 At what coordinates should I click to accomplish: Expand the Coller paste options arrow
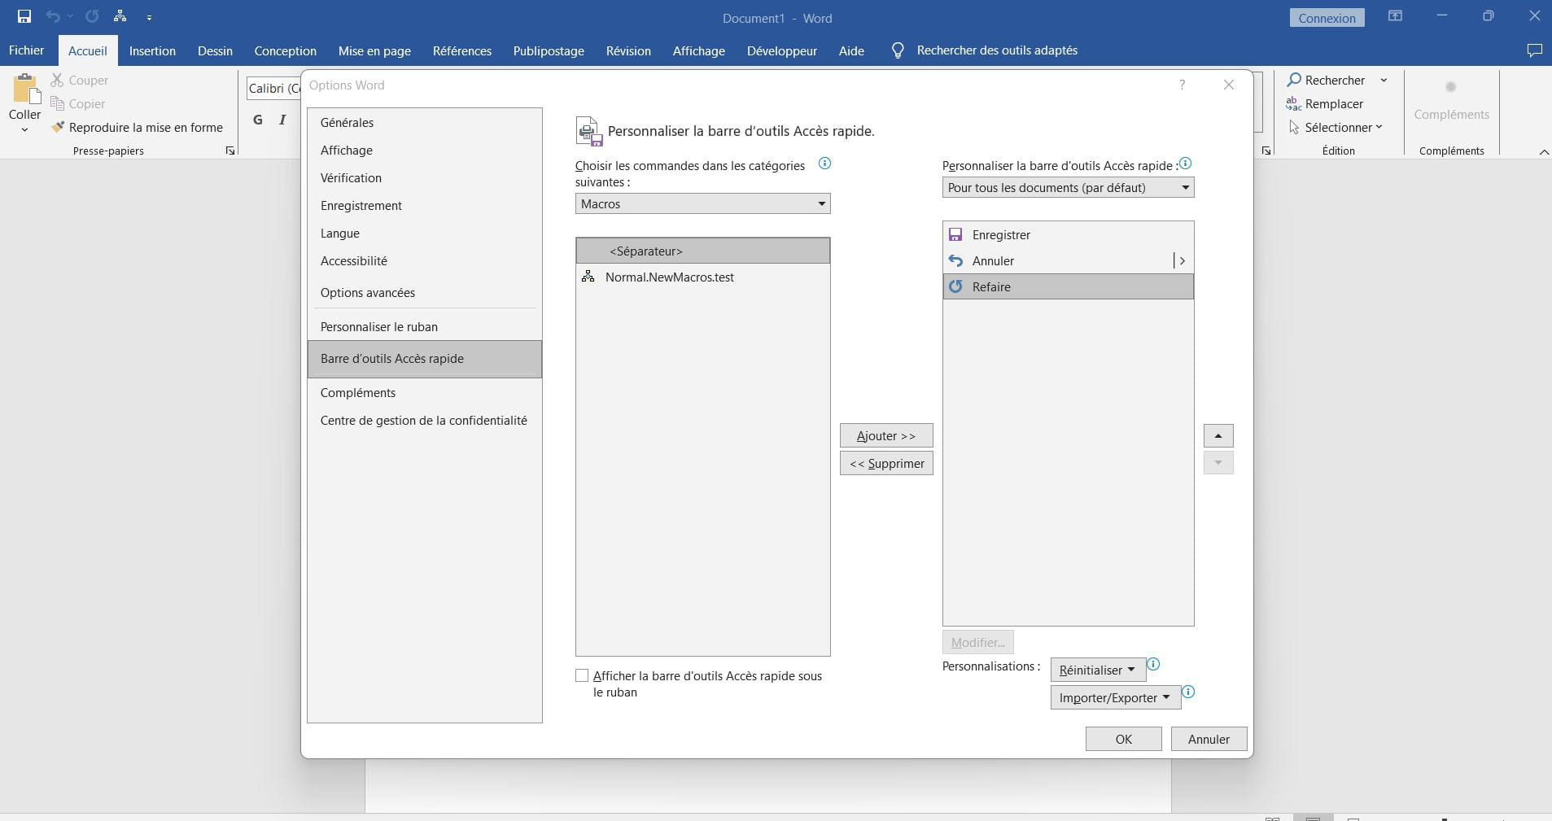(24, 129)
